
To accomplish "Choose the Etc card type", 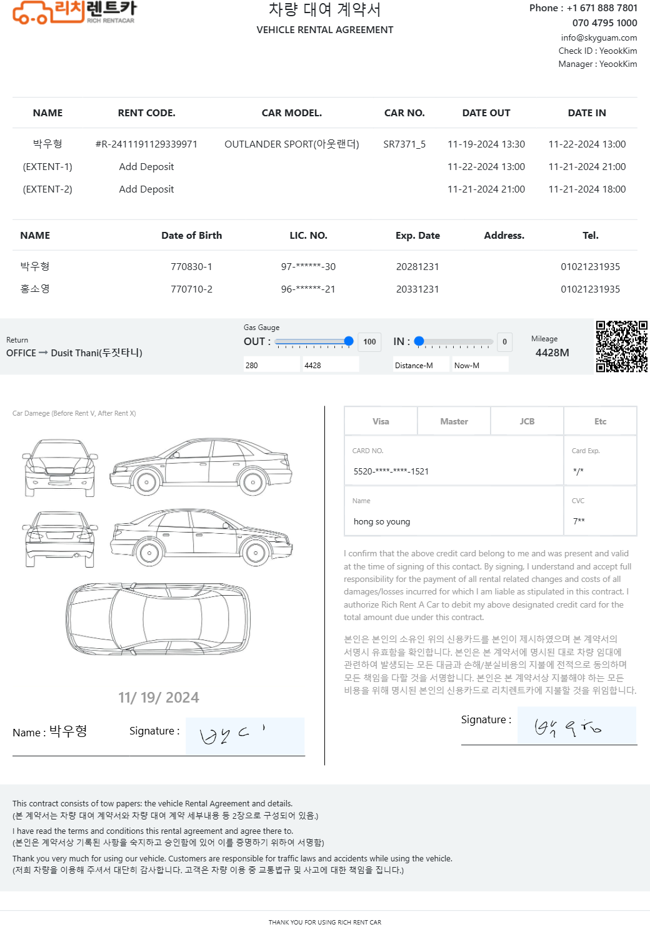I will click(600, 421).
